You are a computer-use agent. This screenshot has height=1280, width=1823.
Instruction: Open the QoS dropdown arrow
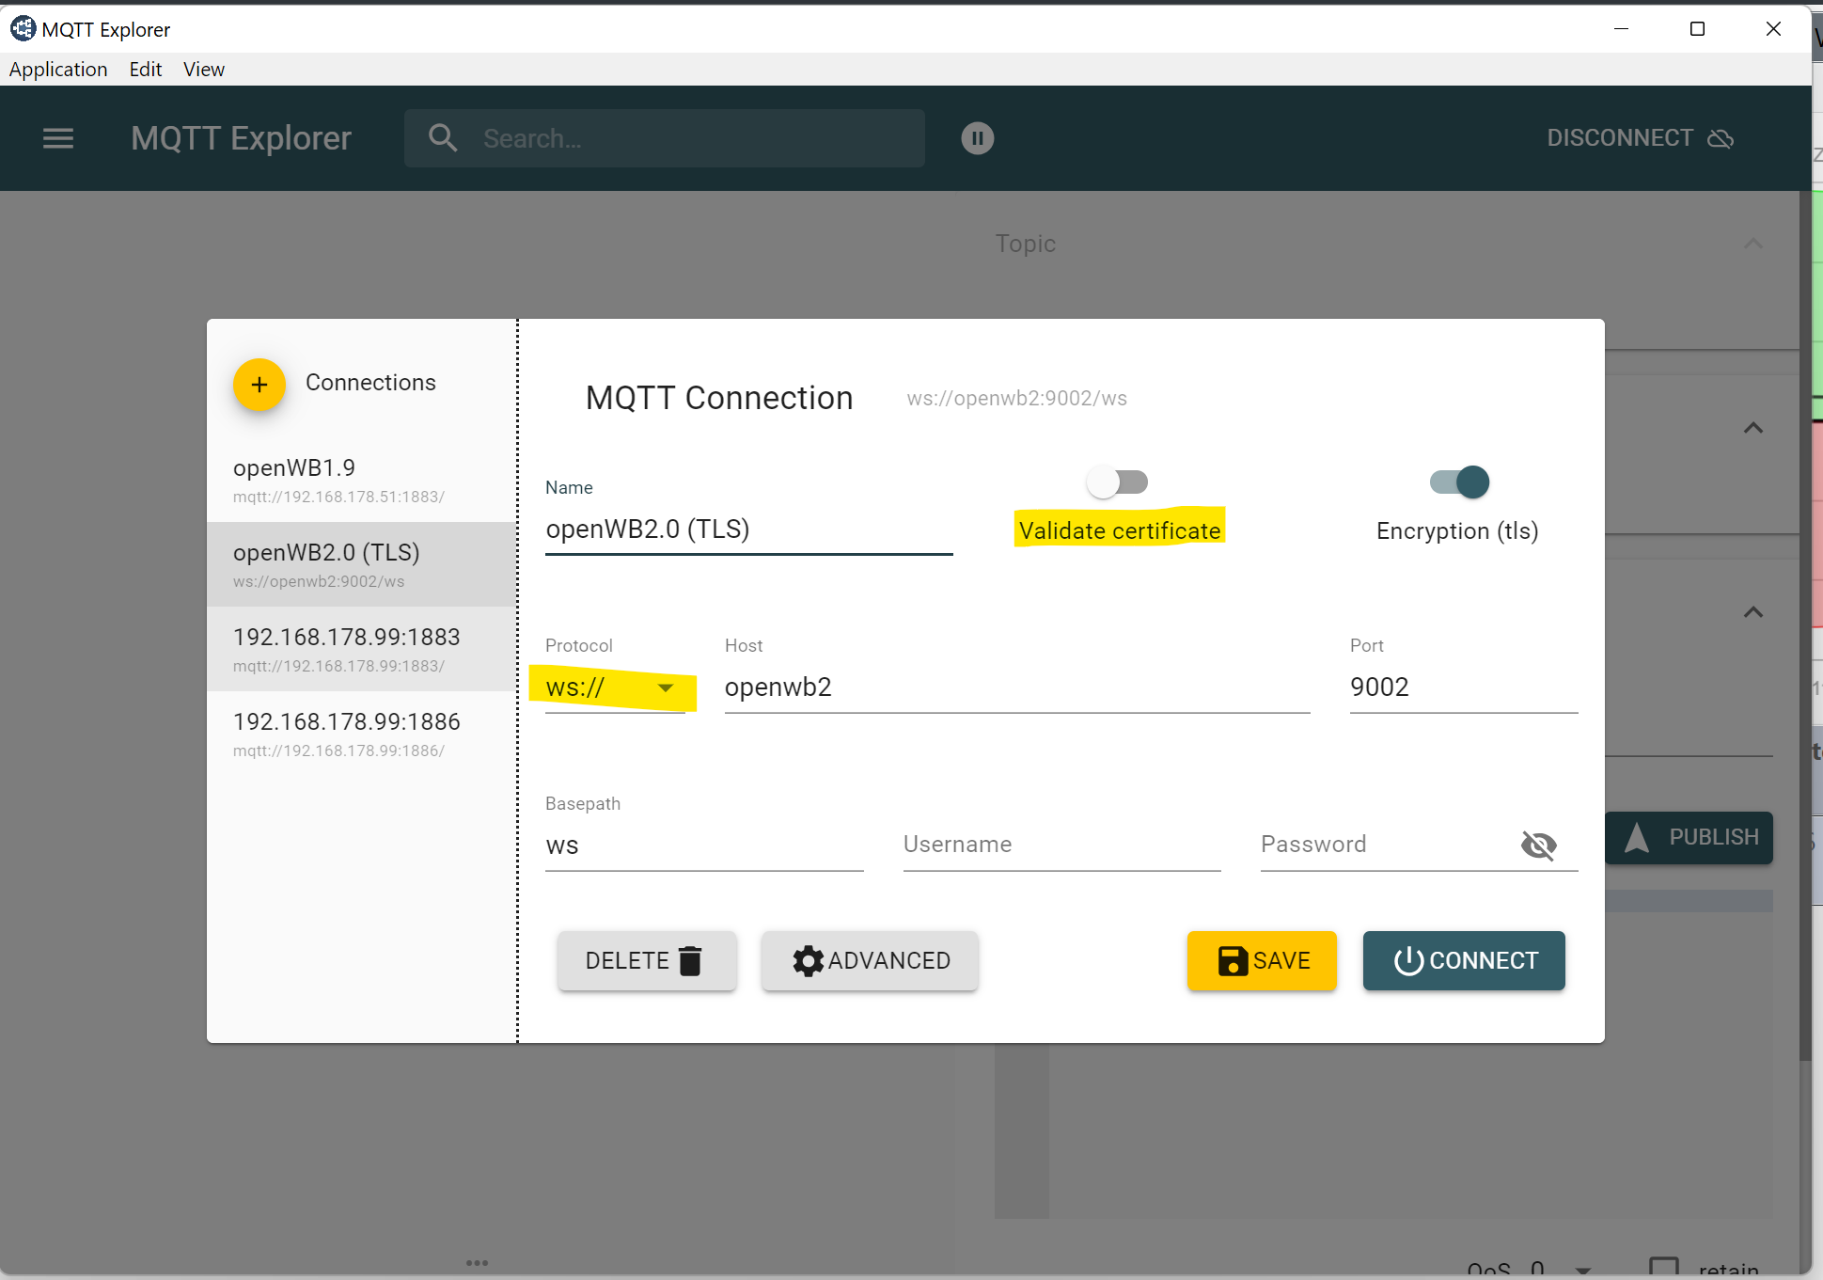tap(1583, 1270)
